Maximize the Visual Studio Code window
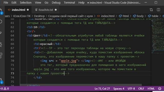The width and height of the screenshot is (164, 92). tap(156, 3)
